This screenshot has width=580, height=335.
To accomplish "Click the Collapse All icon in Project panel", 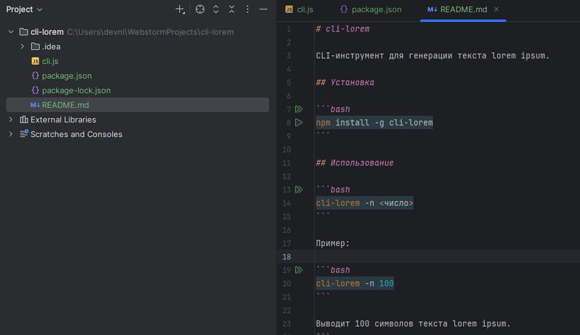I will (x=232, y=10).
